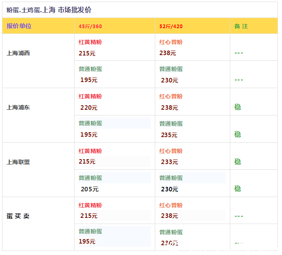The image size is (282, 255).
Task: Click the 233元 price value
Action: [x=169, y=162]
